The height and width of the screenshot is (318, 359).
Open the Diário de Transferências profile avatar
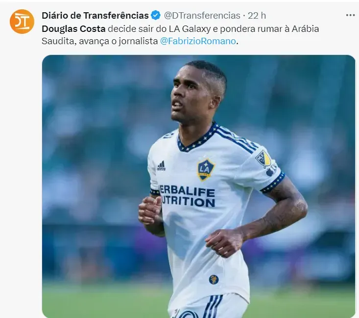(22, 22)
